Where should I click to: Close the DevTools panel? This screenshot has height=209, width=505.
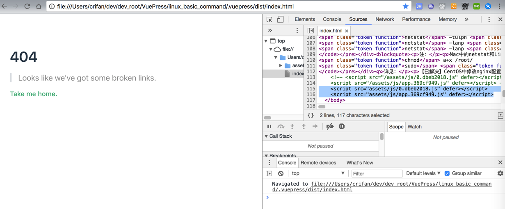coord(500,19)
